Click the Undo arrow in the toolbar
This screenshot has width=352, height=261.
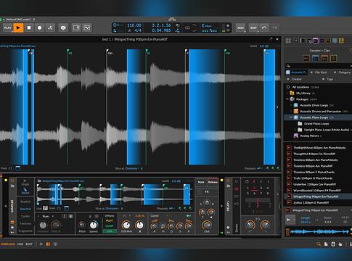[x=264, y=28]
